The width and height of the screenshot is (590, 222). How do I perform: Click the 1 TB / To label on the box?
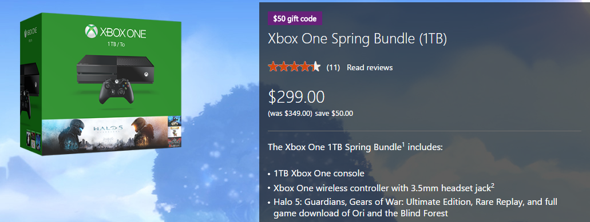115,44
